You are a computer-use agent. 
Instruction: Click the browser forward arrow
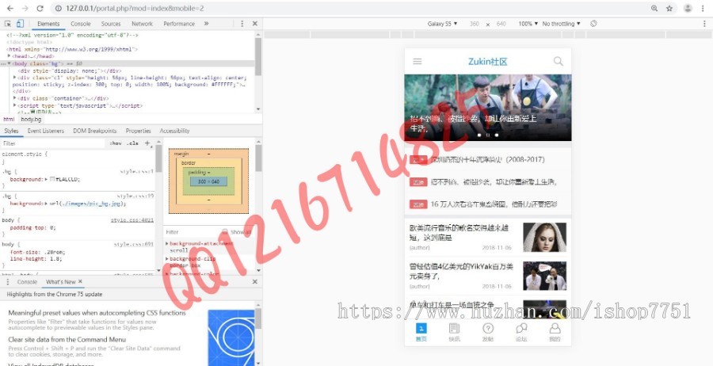point(25,8)
